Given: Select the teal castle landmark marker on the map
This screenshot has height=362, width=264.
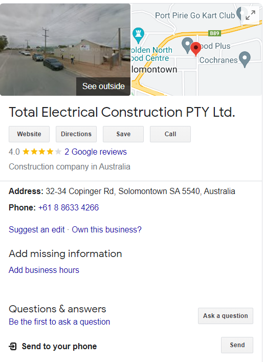Looking at the screenshot, I should (138, 35).
